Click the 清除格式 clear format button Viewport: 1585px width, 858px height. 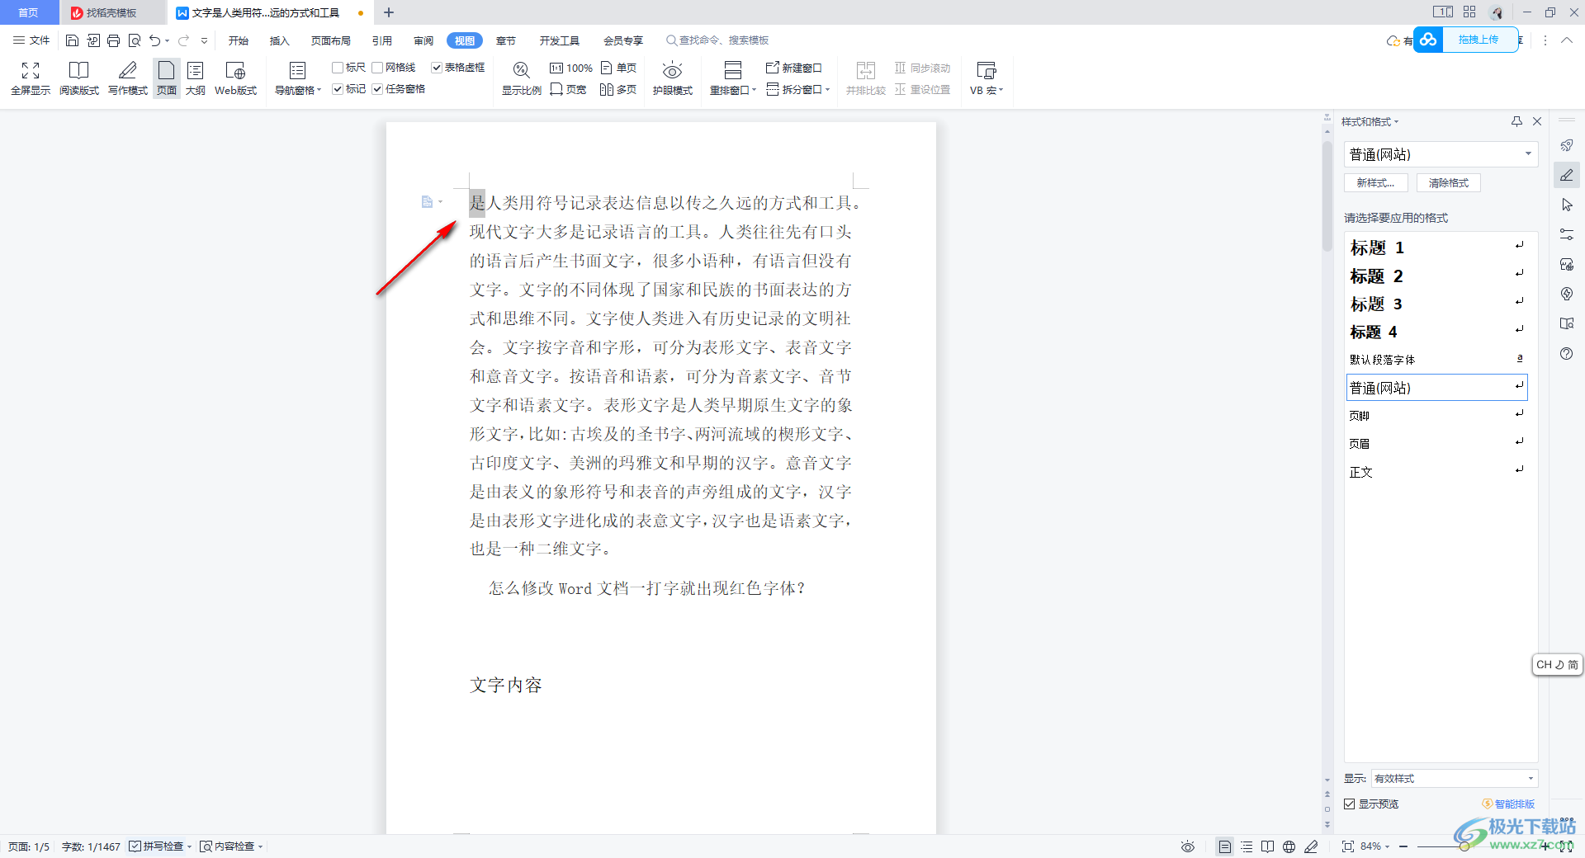[x=1449, y=183]
